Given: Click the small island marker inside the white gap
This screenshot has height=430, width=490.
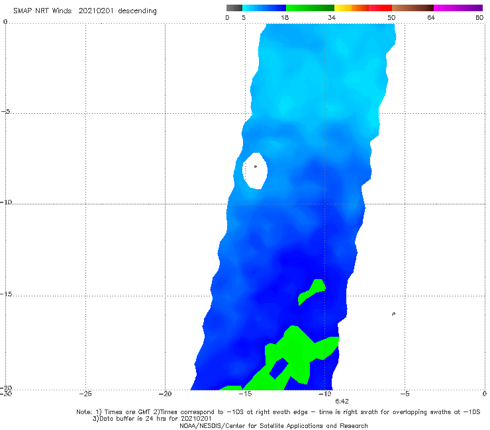Looking at the screenshot, I should pos(256,167).
